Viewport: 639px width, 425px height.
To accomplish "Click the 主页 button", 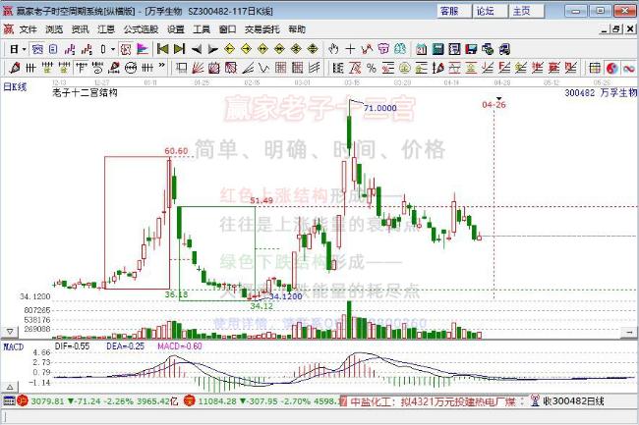I will coord(527,11).
